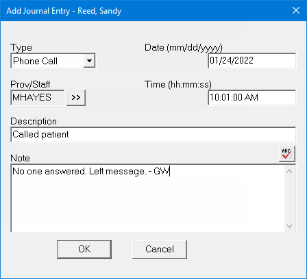Click the Note label
Screen dimensions: 307x279
(20, 158)
